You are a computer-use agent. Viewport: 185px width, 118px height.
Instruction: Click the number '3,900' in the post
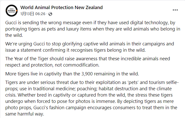87,74
